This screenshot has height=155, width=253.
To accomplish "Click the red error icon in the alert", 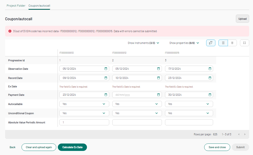I will tap(10, 31).
